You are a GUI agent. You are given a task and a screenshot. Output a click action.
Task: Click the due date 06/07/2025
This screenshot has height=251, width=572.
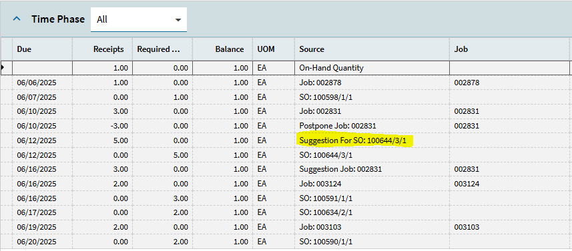(x=37, y=97)
